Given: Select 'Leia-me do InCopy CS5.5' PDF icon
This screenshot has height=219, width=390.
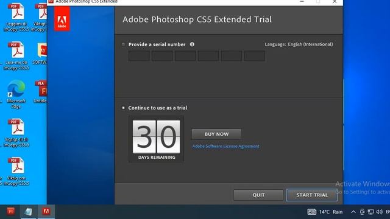Looking at the screenshot, I should point(16,56).
